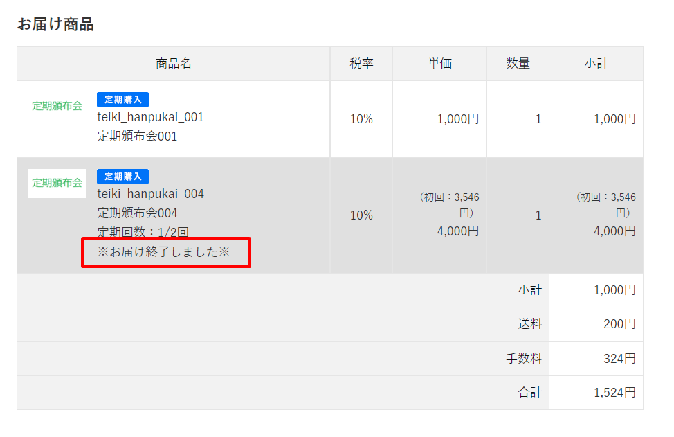Click the 税率 column header

(361, 64)
